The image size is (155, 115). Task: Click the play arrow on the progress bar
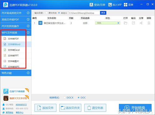pyautogui.click(x=118, y=23)
